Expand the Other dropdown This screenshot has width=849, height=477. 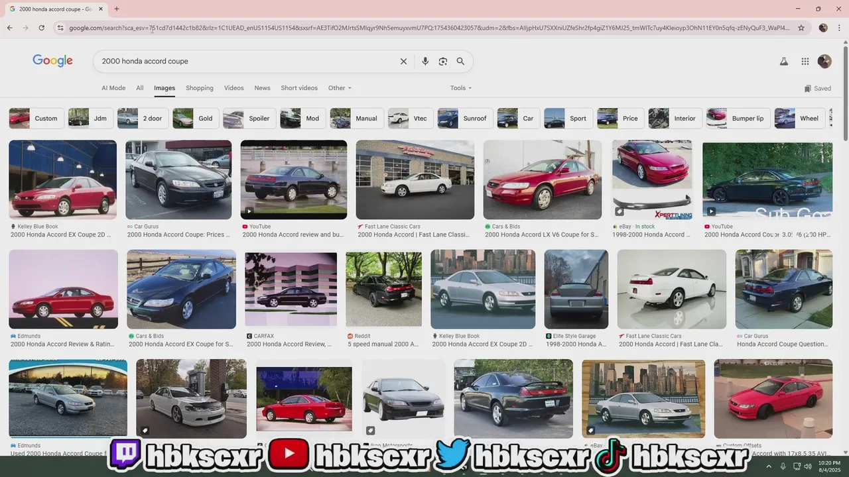(340, 88)
